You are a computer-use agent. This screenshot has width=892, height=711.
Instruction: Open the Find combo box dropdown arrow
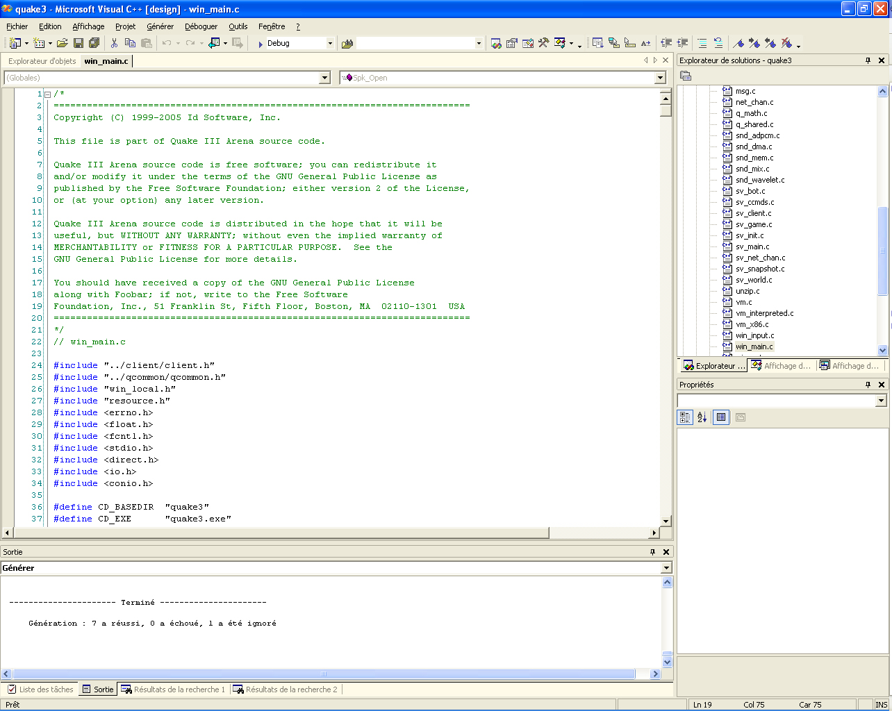(x=479, y=43)
